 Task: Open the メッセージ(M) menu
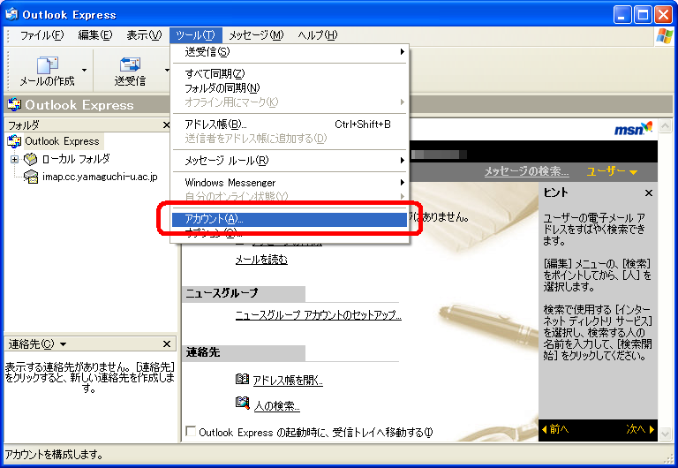tap(256, 35)
